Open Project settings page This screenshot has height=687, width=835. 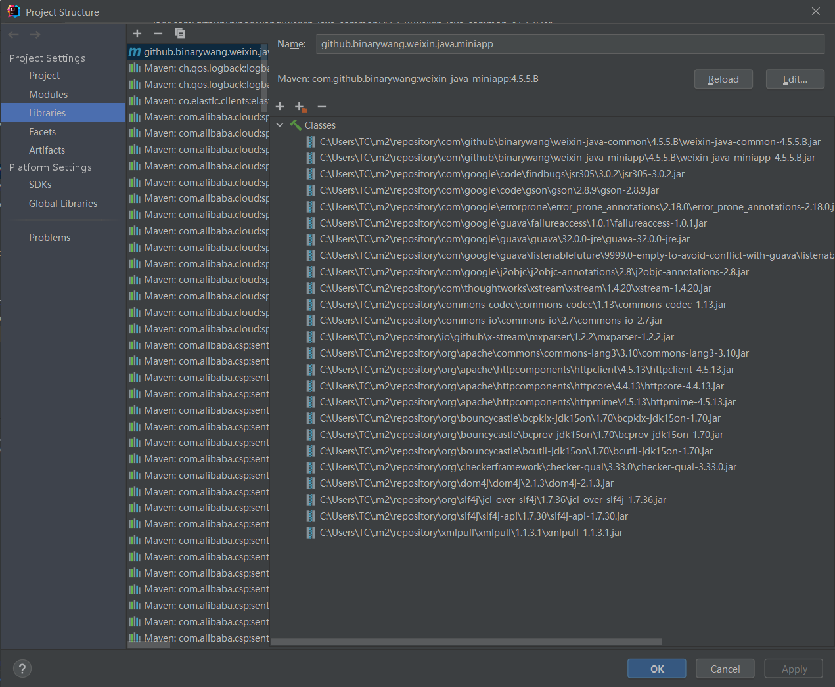tap(44, 76)
